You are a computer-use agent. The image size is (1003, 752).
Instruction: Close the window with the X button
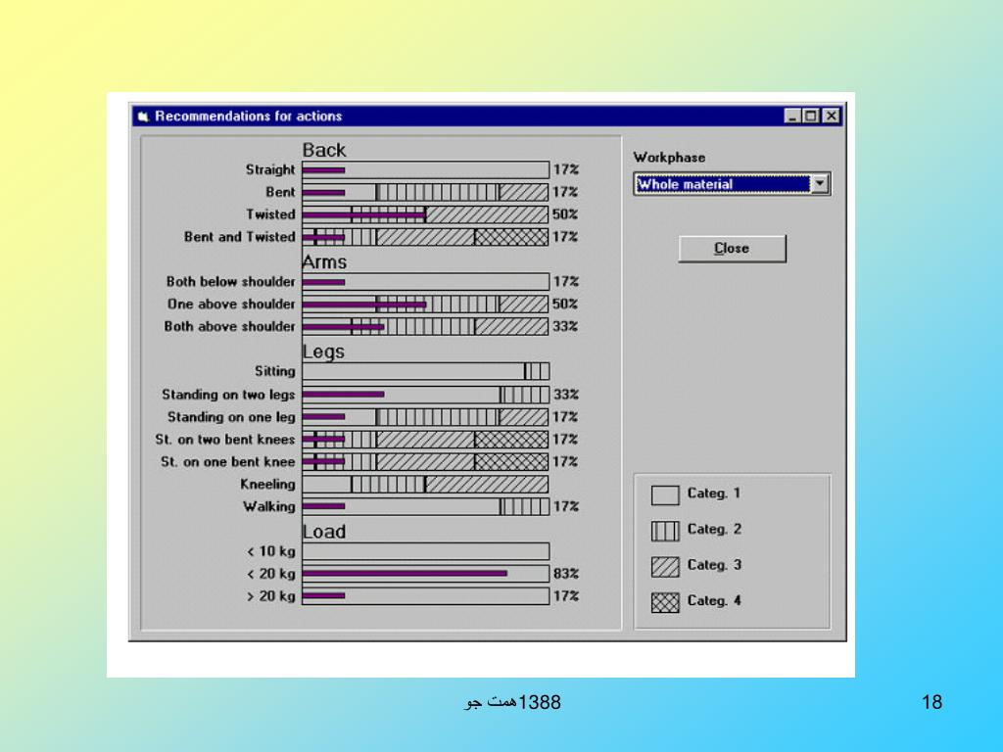coord(831,116)
